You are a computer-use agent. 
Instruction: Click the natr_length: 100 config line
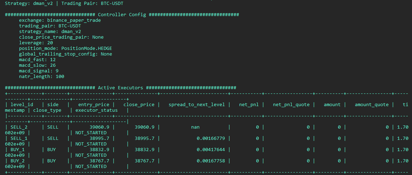click(42, 77)
